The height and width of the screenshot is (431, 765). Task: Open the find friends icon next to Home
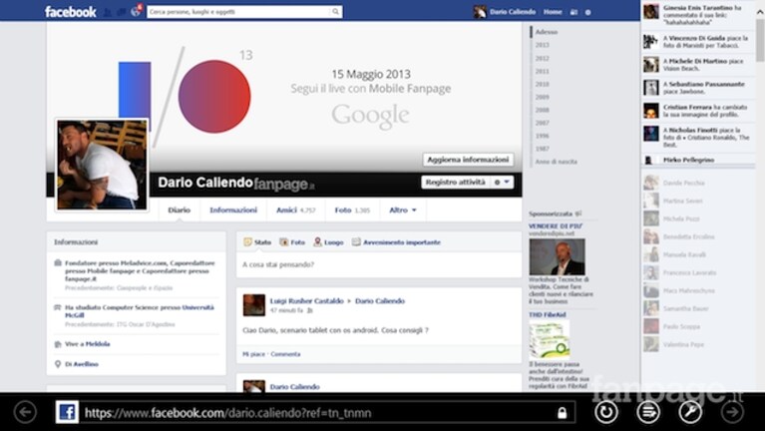click(574, 12)
